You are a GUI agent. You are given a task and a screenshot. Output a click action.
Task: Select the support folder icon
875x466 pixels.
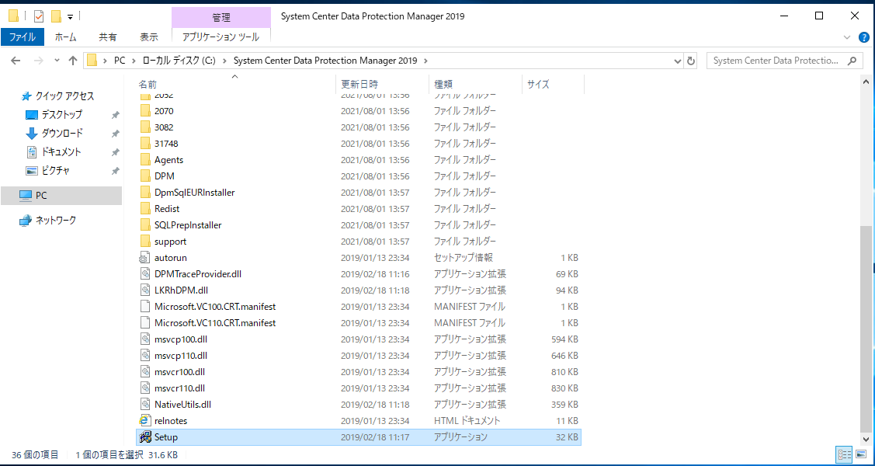(x=145, y=241)
